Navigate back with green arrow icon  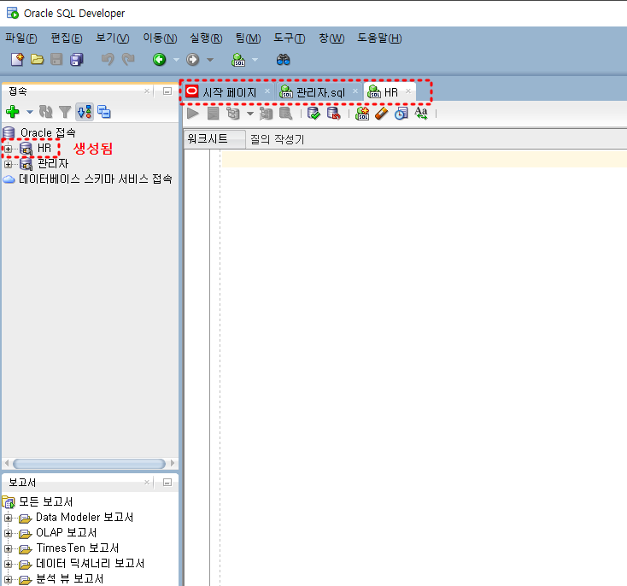click(159, 60)
